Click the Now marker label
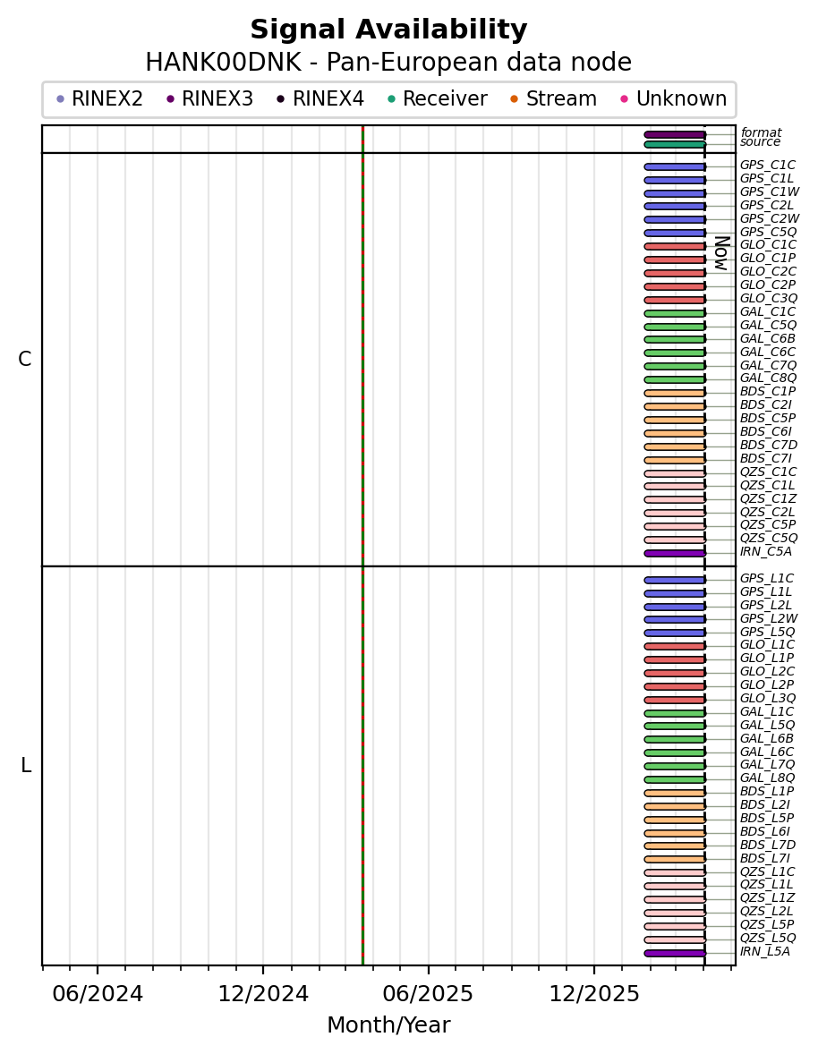The width and height of the screenshot is (818, 1054). [720, 252]
